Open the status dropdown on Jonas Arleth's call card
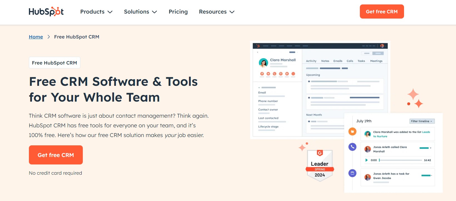This screenshot has height=201, width=456. point(425,148)
